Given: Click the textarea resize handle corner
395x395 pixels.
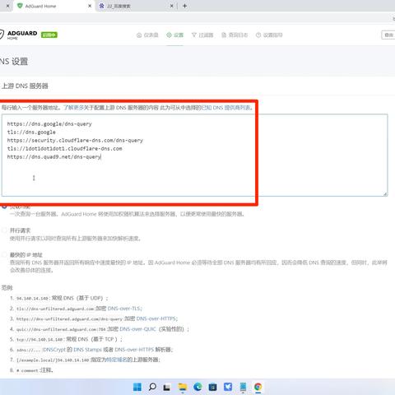Looking at the screenshot, I should (385, 194).
